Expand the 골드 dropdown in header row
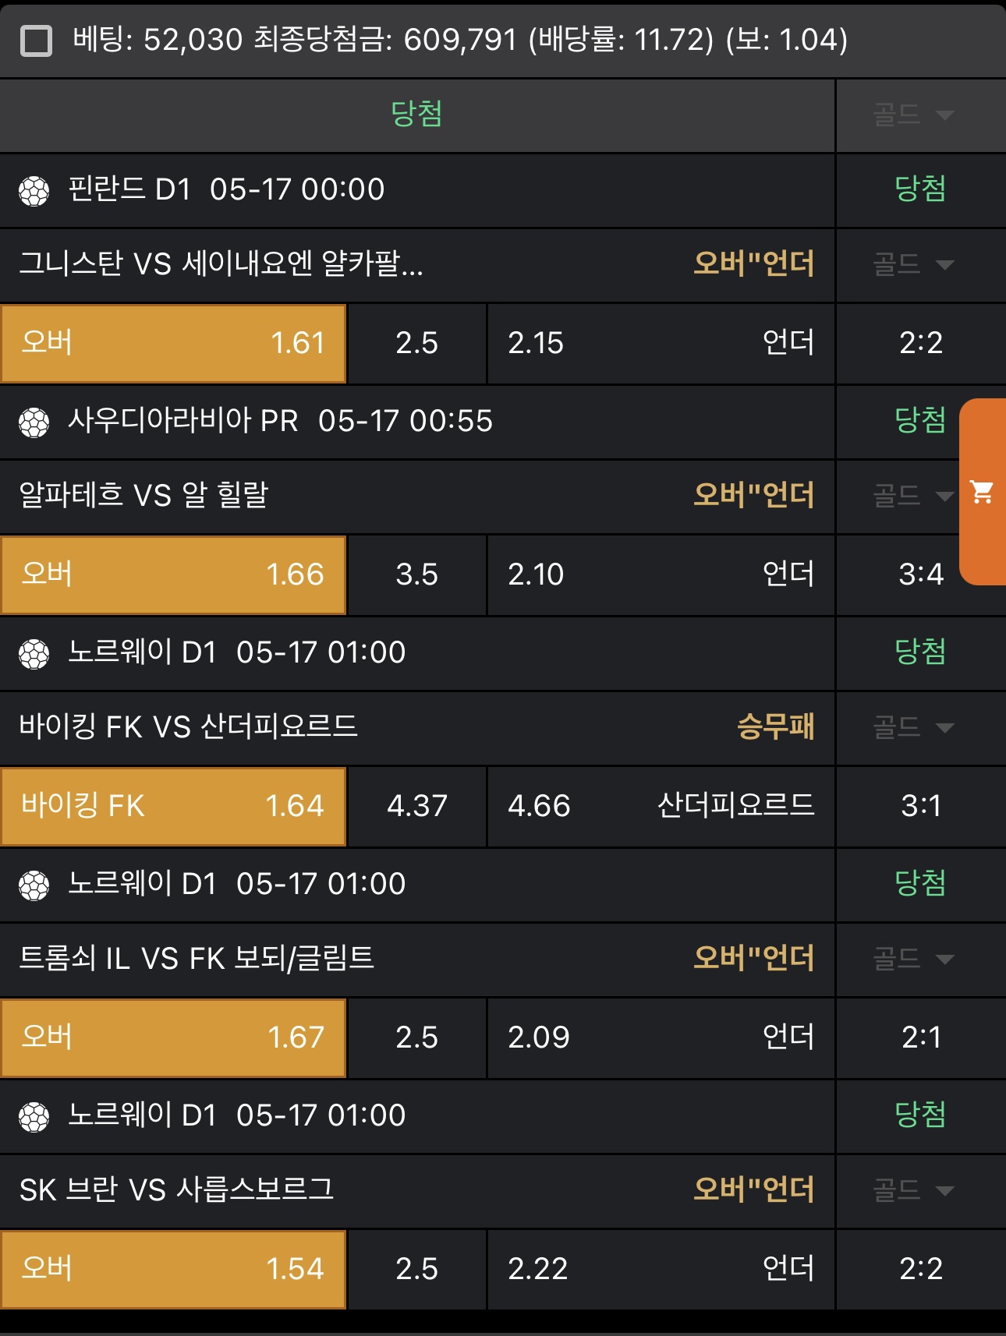The image size is (1006, 1336). [x=914, y=115]
